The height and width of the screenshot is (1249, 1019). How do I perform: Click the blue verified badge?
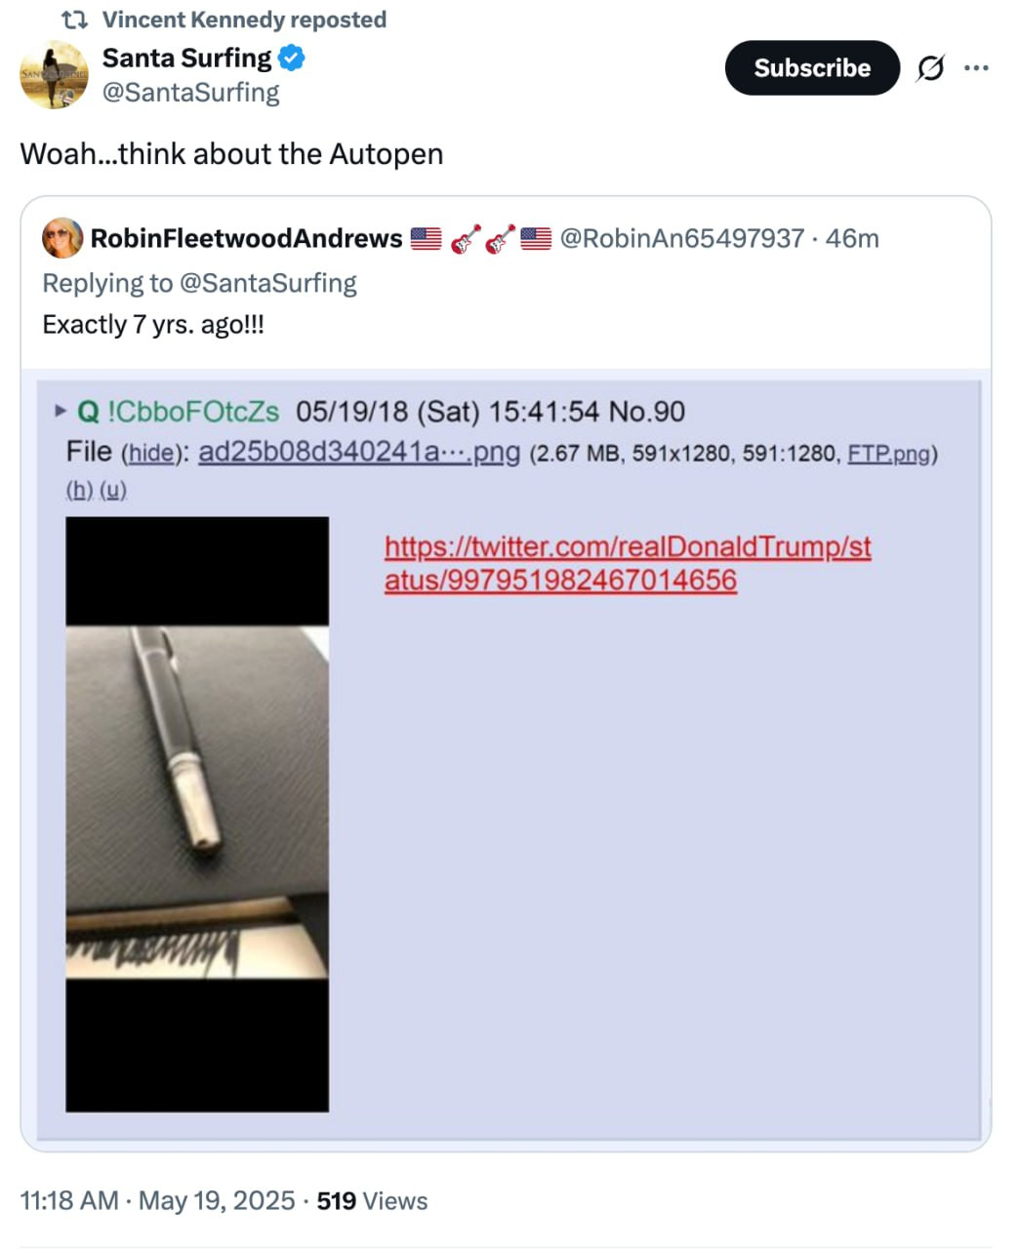click(292, 59)
